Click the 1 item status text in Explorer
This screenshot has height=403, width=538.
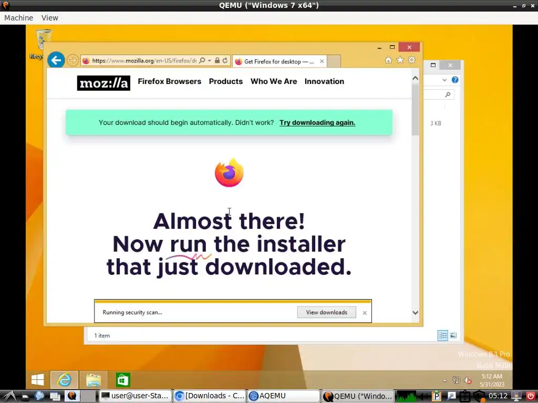pyautogui.click(x=102, y=336)
